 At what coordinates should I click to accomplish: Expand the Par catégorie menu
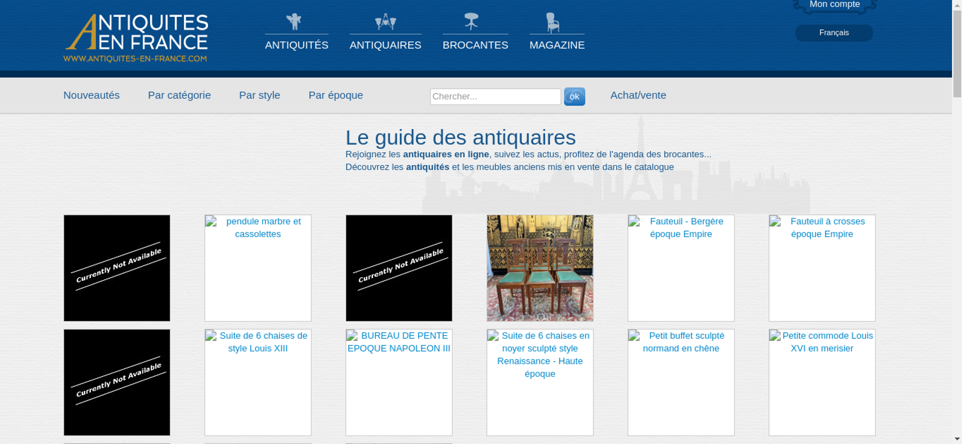tap(179, 95)
